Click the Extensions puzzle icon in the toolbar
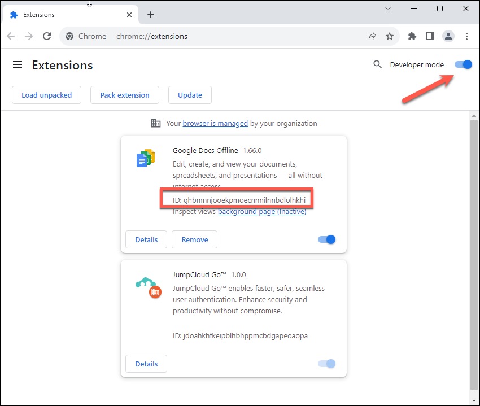The image size is (480, 406). pyautogui.click(x=412, y=36)
